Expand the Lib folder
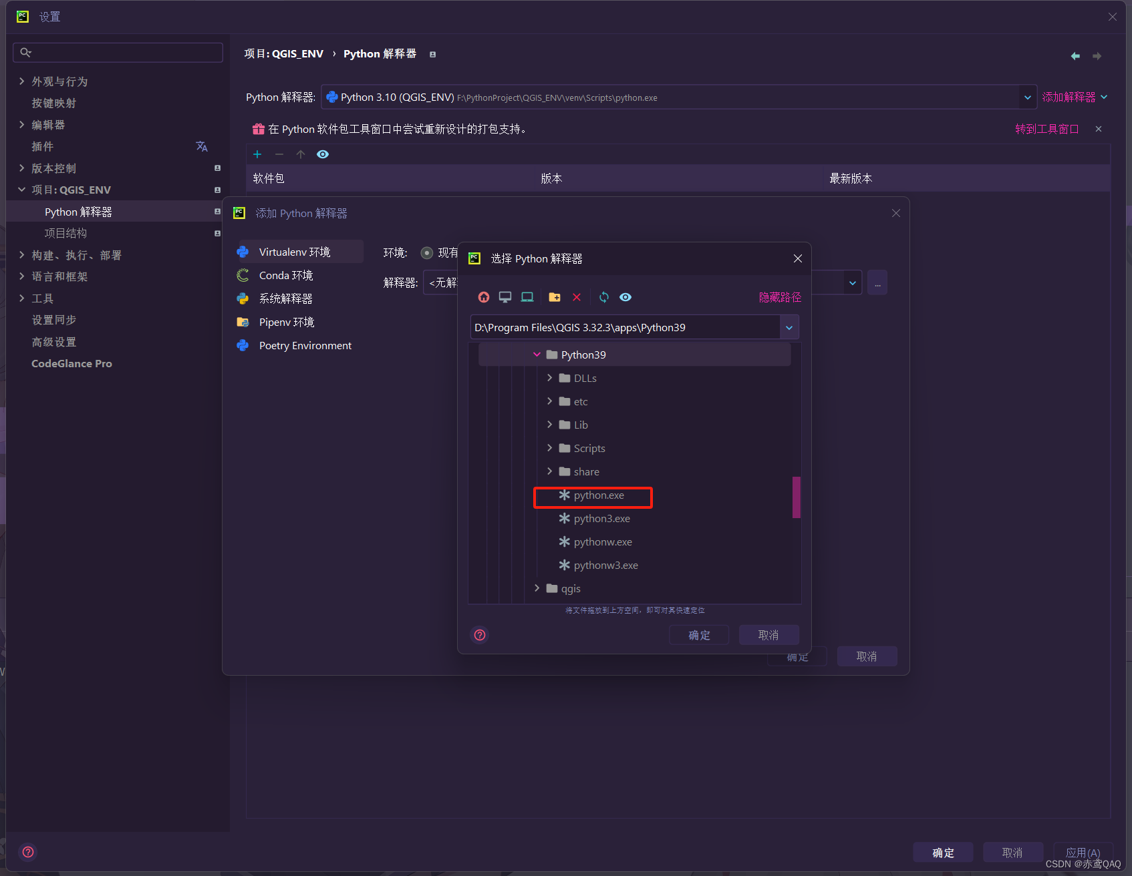This screenshot has width=1132, height=876. [549, 425]
